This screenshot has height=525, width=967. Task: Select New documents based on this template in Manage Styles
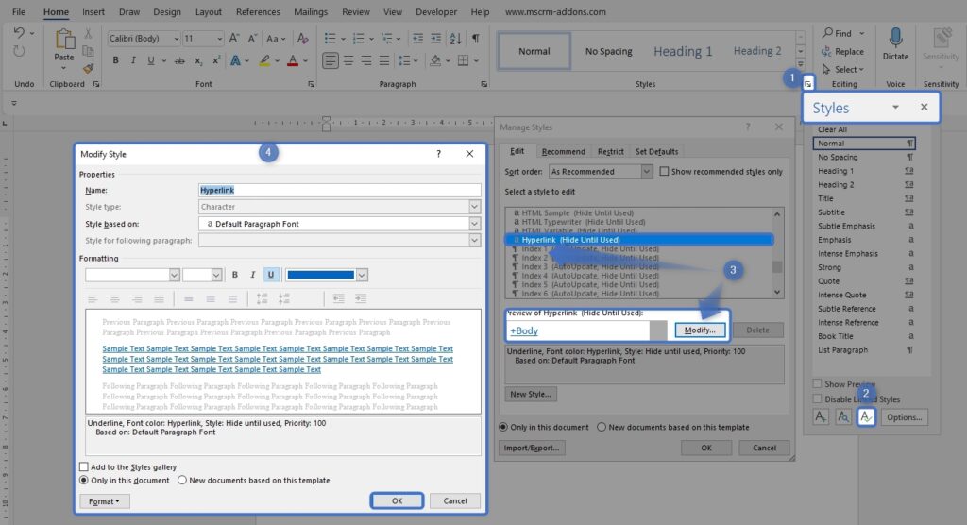point(602,427)
